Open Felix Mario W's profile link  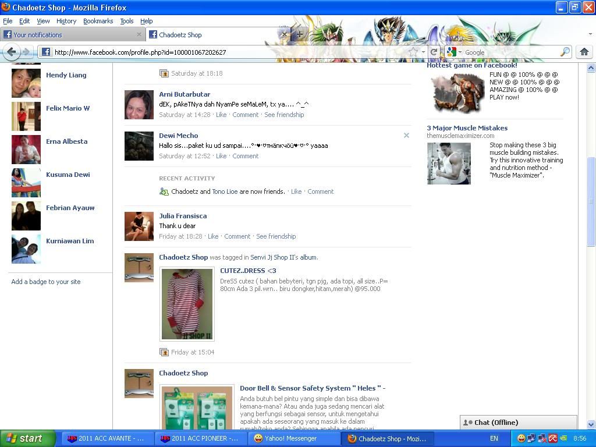click(68, 108)
